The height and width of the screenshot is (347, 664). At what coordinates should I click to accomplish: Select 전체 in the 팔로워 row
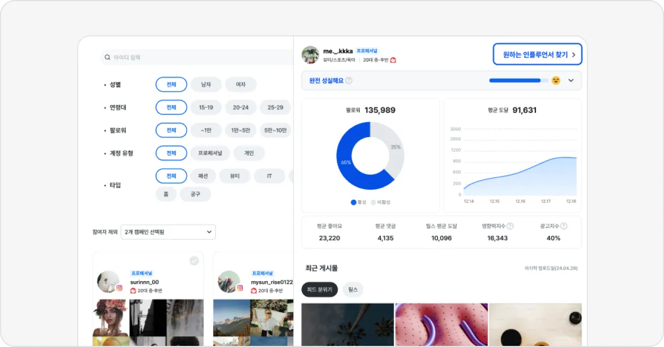click(171, 130)
